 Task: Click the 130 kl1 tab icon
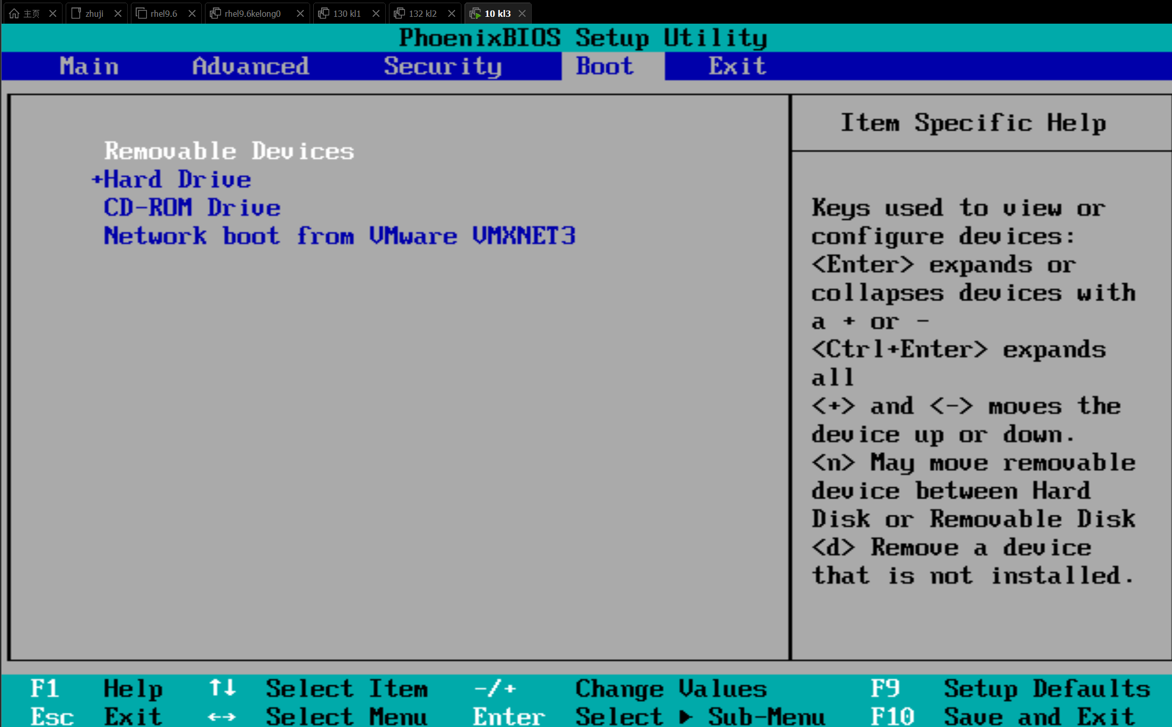point(324,13)
